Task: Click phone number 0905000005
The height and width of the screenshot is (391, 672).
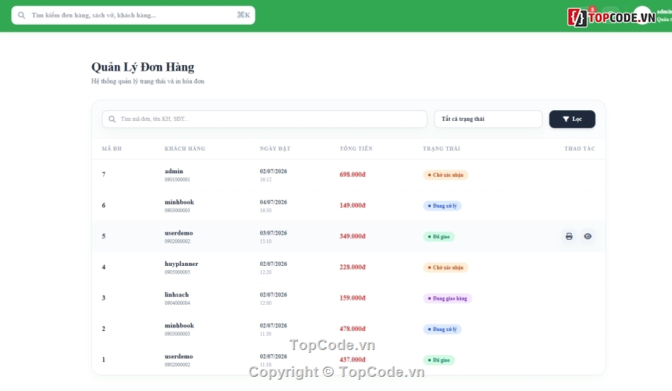Action: tap(178, 272)
